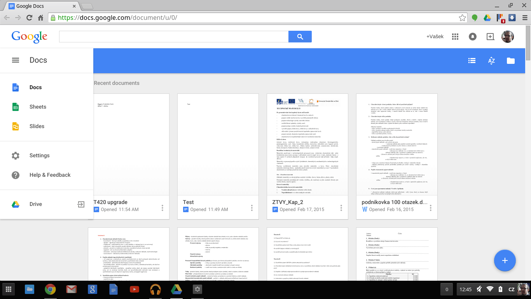Reload the page
This screenshot has width=531, height=299.
pyautogui.click(x=29, y=18)
